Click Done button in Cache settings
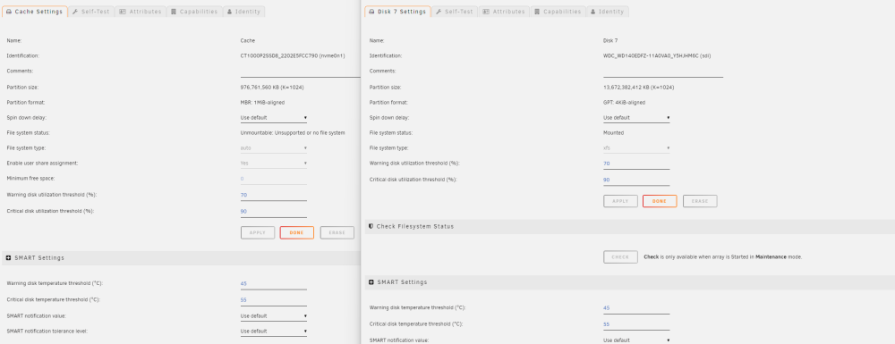The image size is (895, 344). click(297, 233)
